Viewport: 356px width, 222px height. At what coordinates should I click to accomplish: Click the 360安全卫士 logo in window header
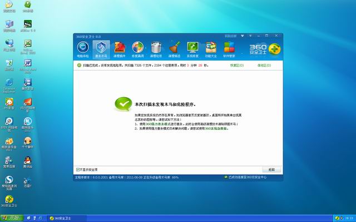click(x=265, y=49)
